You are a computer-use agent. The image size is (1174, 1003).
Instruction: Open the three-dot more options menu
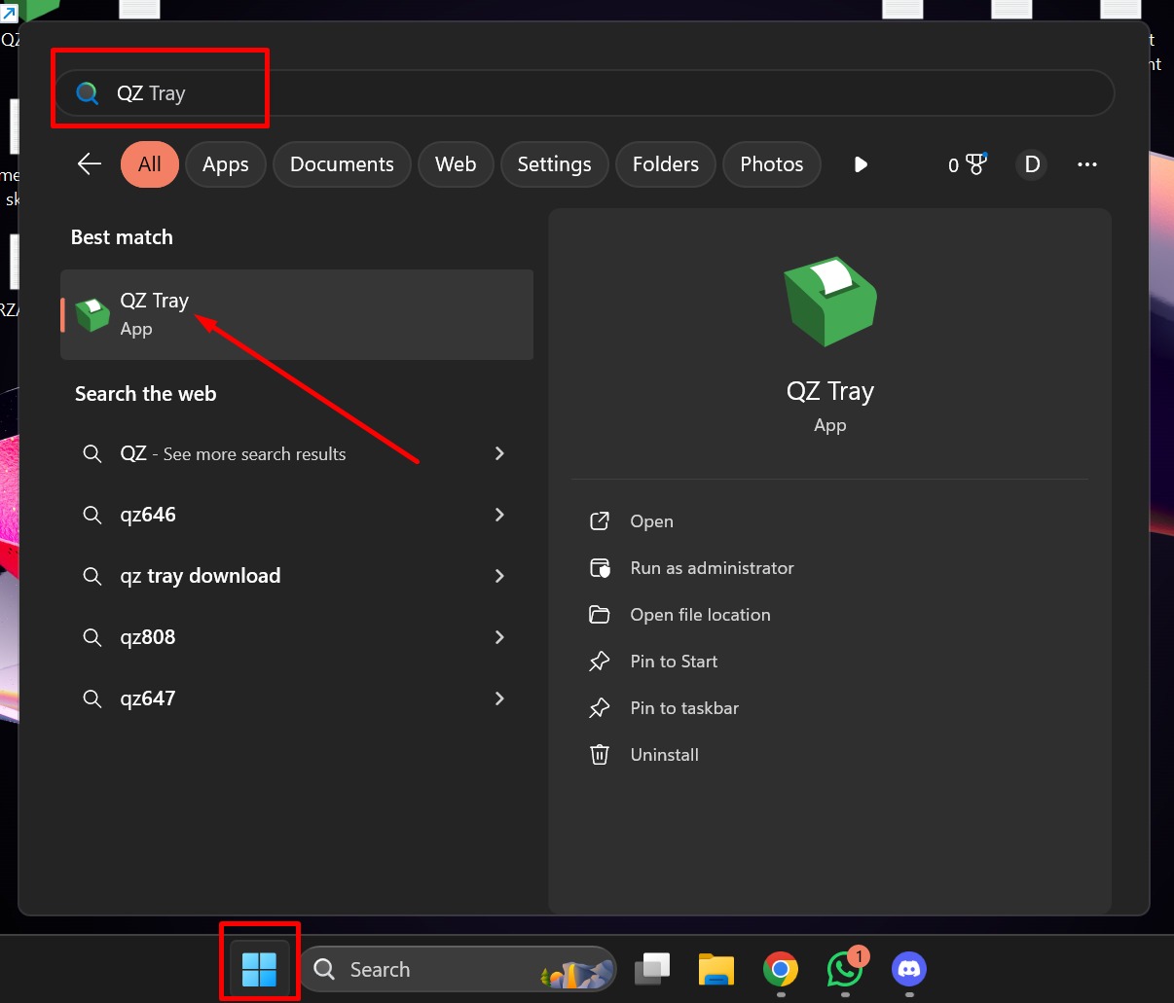pyautogui.click(x=1087, y=164)
